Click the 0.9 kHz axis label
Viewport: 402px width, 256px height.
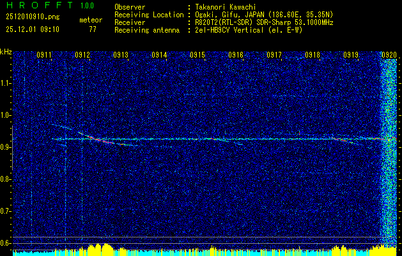[x=5, y=147]
